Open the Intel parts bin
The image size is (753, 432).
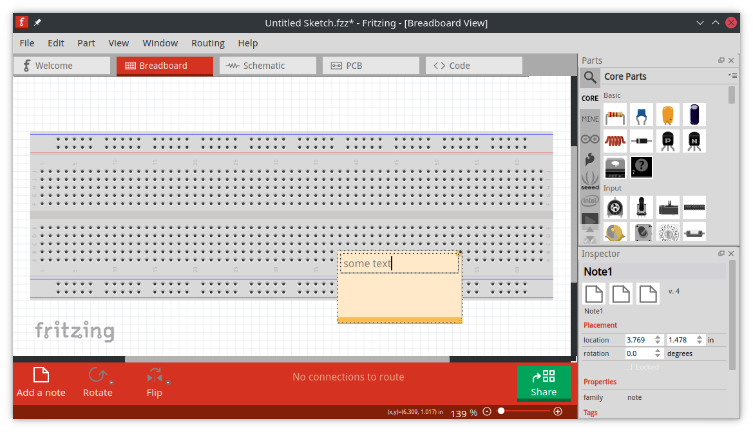[590, 201]
